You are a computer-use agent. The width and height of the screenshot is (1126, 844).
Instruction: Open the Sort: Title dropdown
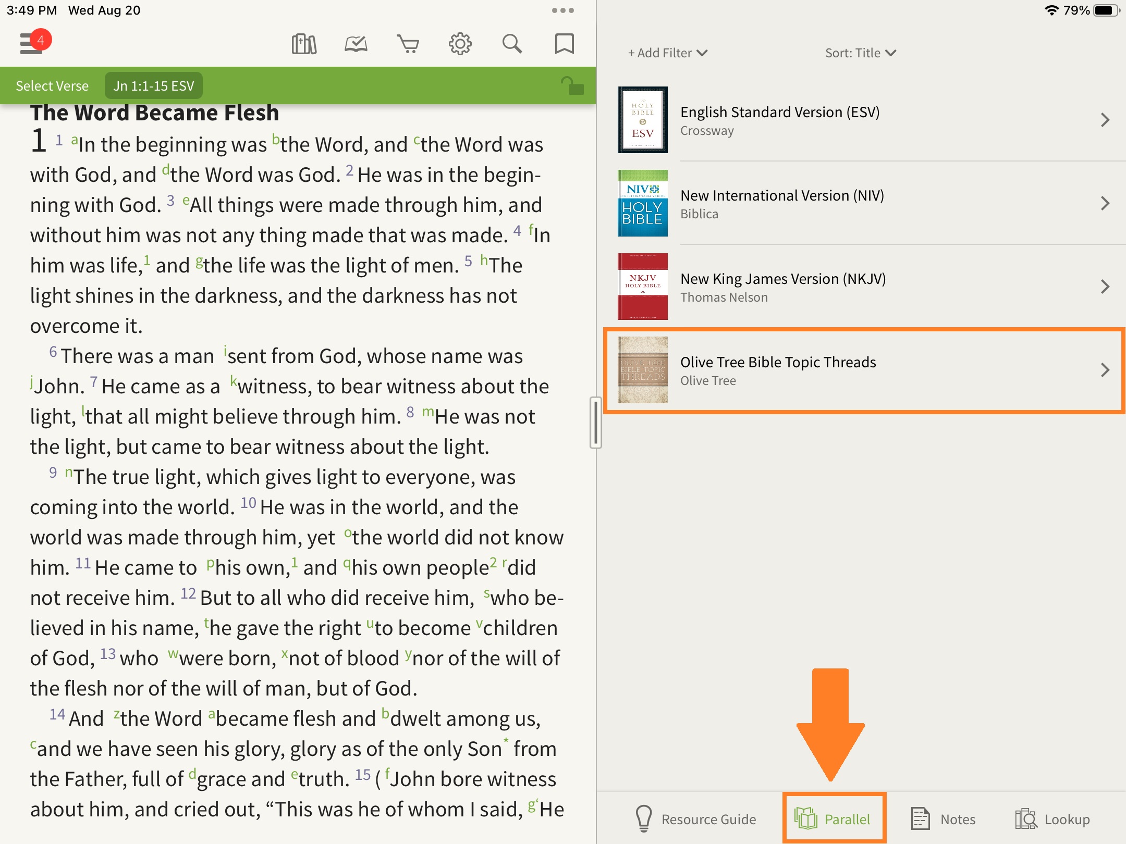tap(860, 53)
